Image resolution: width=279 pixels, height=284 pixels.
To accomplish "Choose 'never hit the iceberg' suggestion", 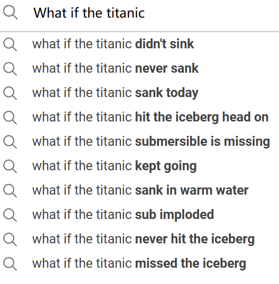I will 139,239.
